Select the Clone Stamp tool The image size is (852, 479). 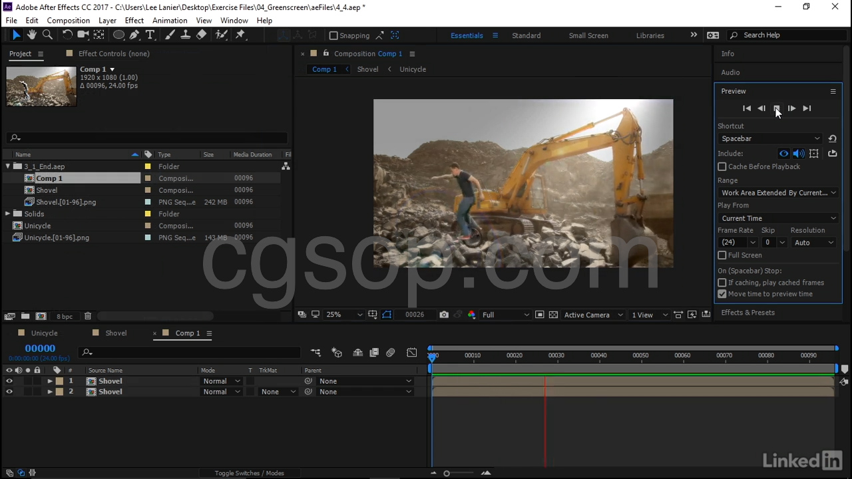click(186, 35)
